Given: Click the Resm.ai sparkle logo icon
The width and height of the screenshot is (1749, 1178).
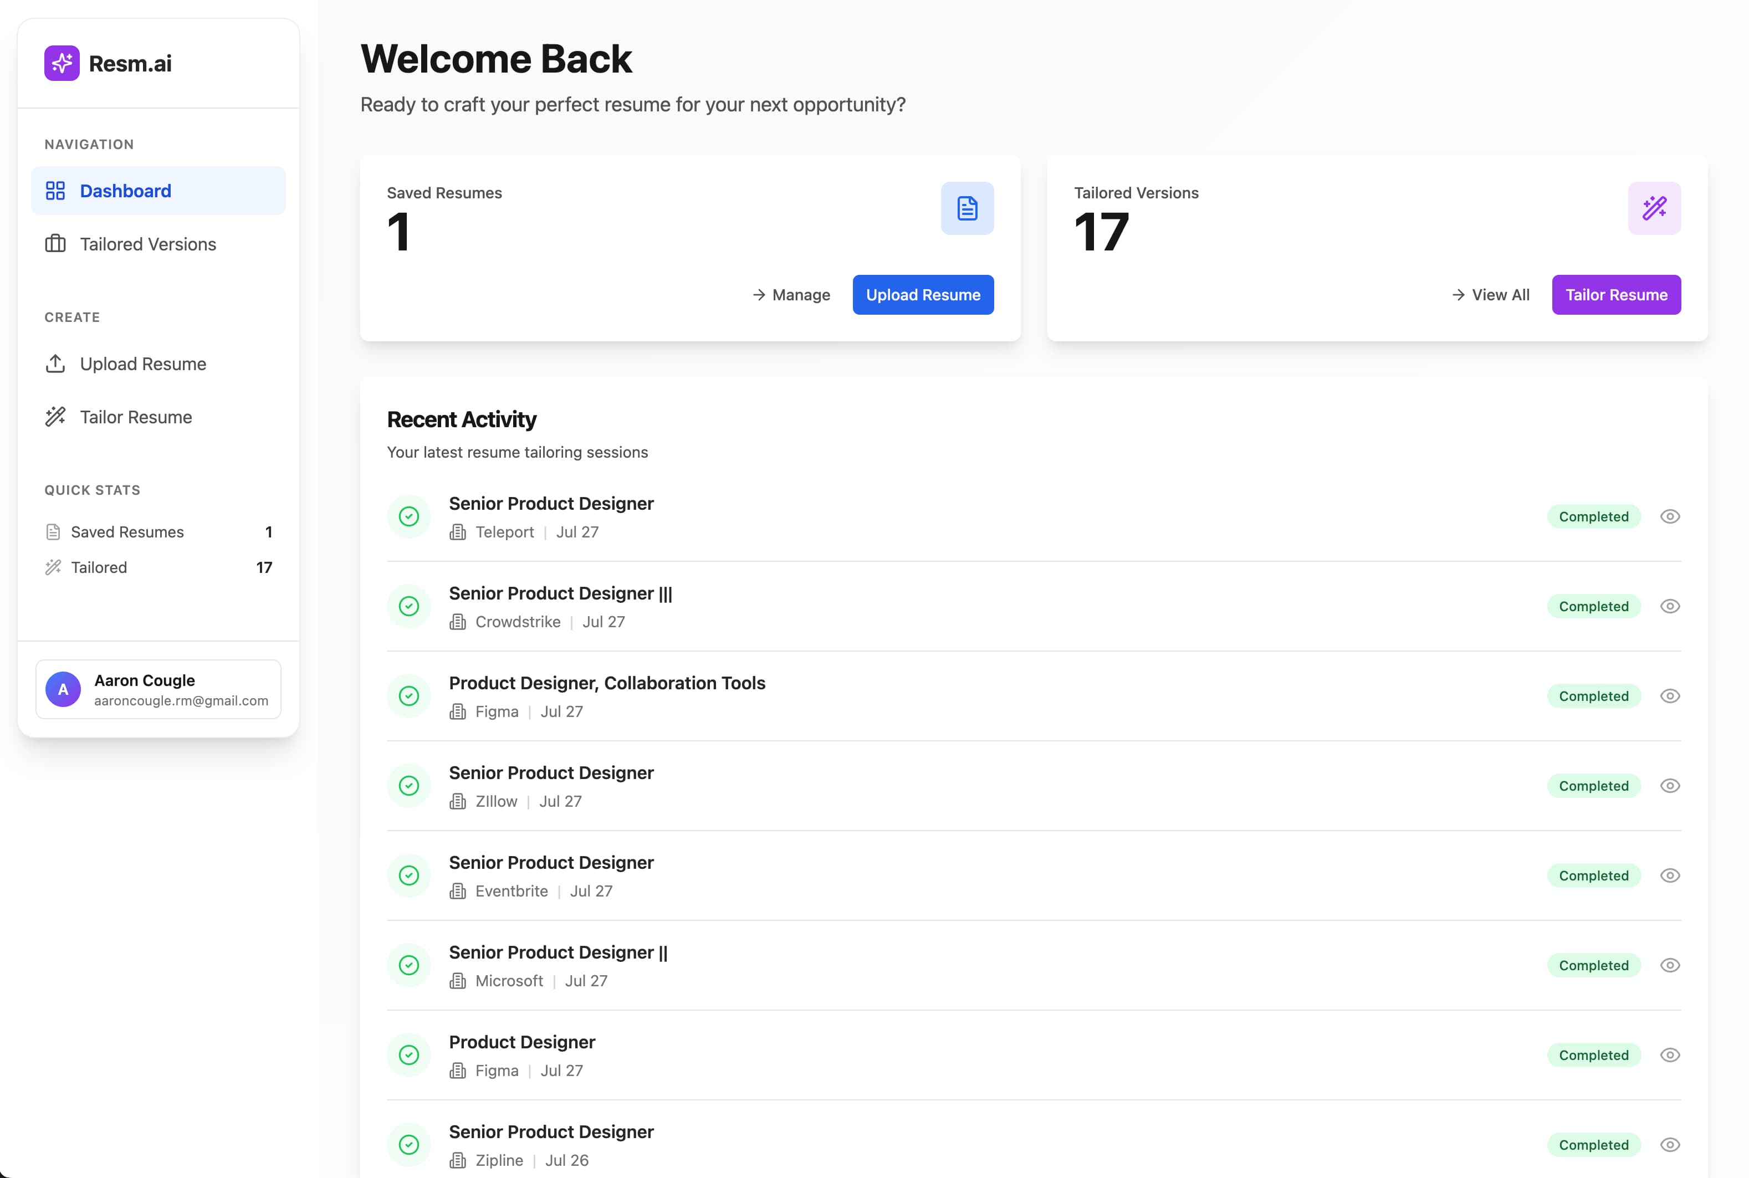Looking at the screenshot, I should (62, 63).
